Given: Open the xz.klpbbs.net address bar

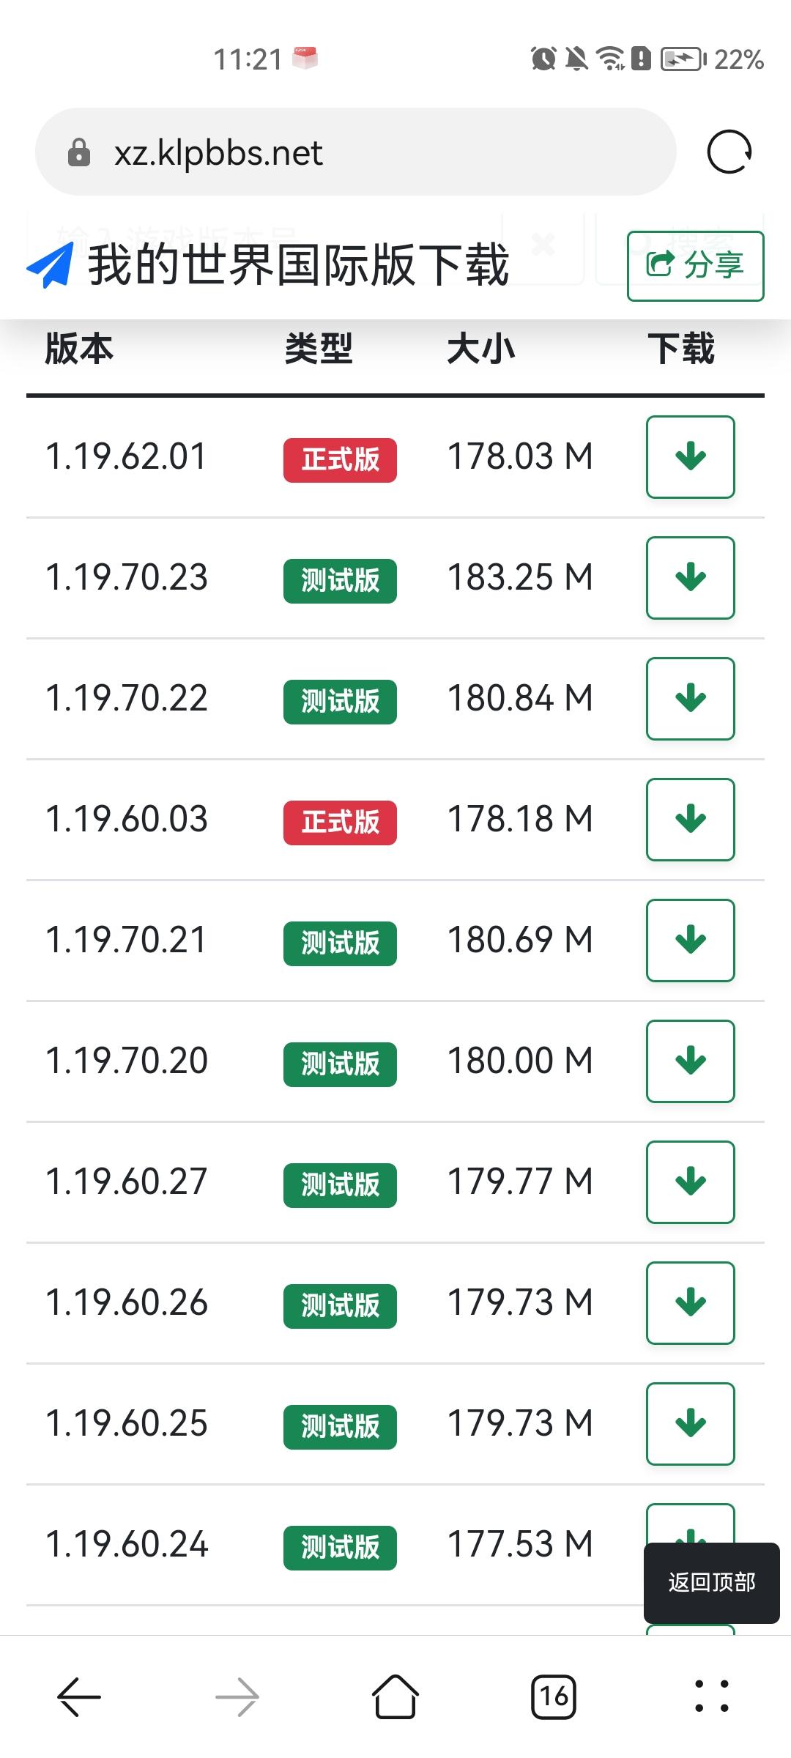Looking at the screenshot, I should (x=355, y=152).
